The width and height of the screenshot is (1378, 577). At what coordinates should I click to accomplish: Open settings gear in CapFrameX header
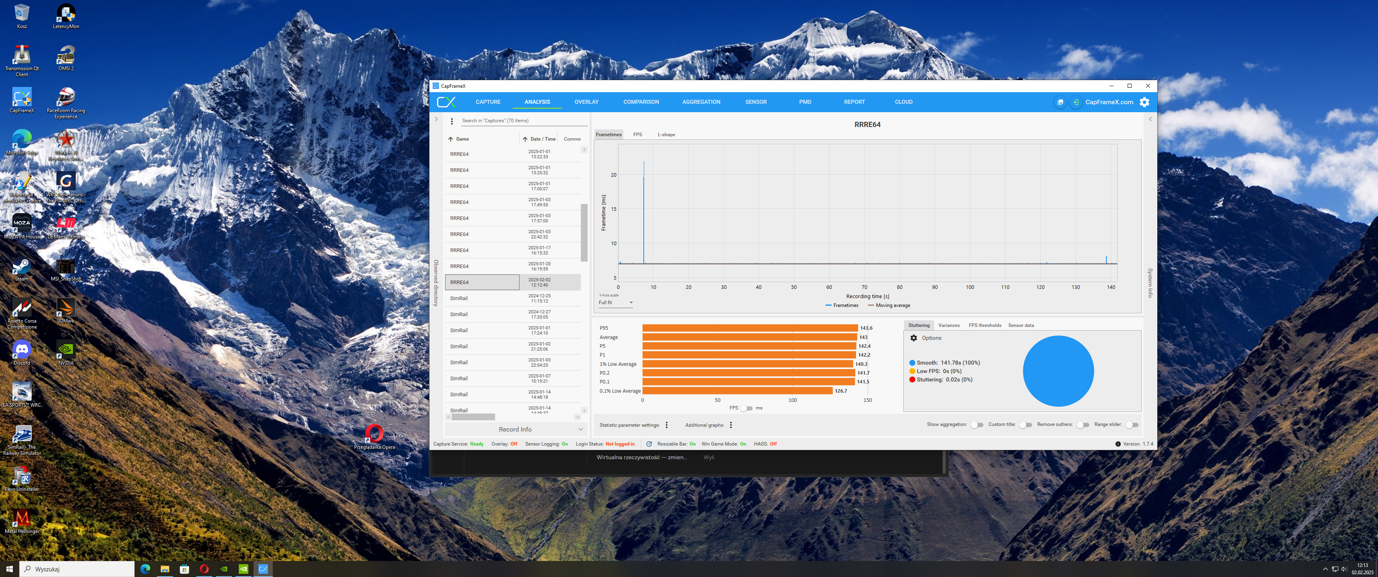click(x=1144, y=102)
